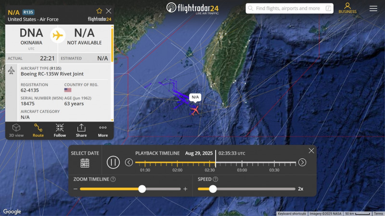Viewport: 385px width, 216px height.
Task: Focus the Find flights search field
Action: click(290, 8)
